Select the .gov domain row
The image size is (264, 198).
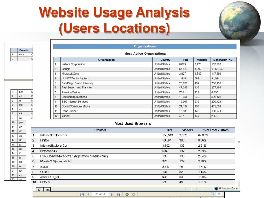pyautogui.click(x=19, y=122)
